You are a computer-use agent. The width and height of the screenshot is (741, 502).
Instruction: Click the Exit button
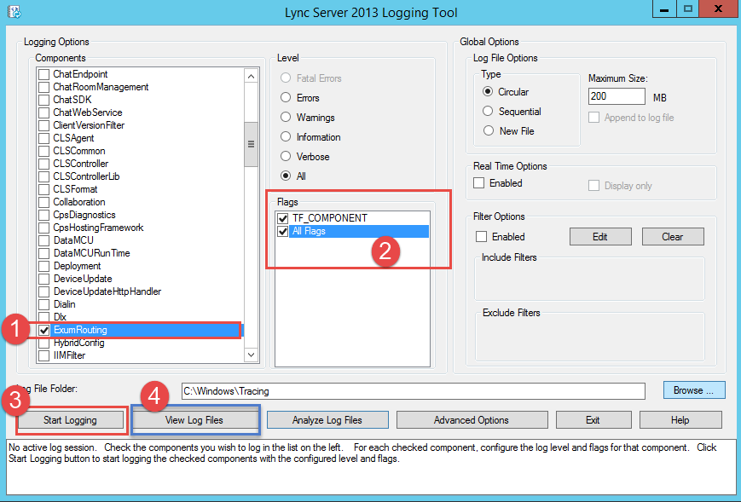[x=593, y=420]
